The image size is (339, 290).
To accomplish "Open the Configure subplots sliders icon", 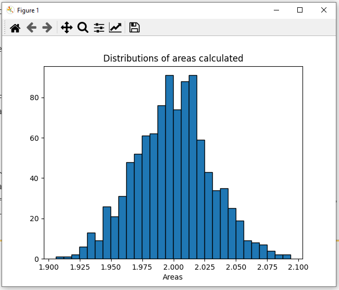I will (x=99, y=28).
